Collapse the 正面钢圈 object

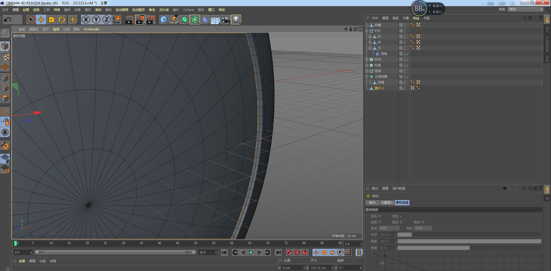click(x=367, y=76)
